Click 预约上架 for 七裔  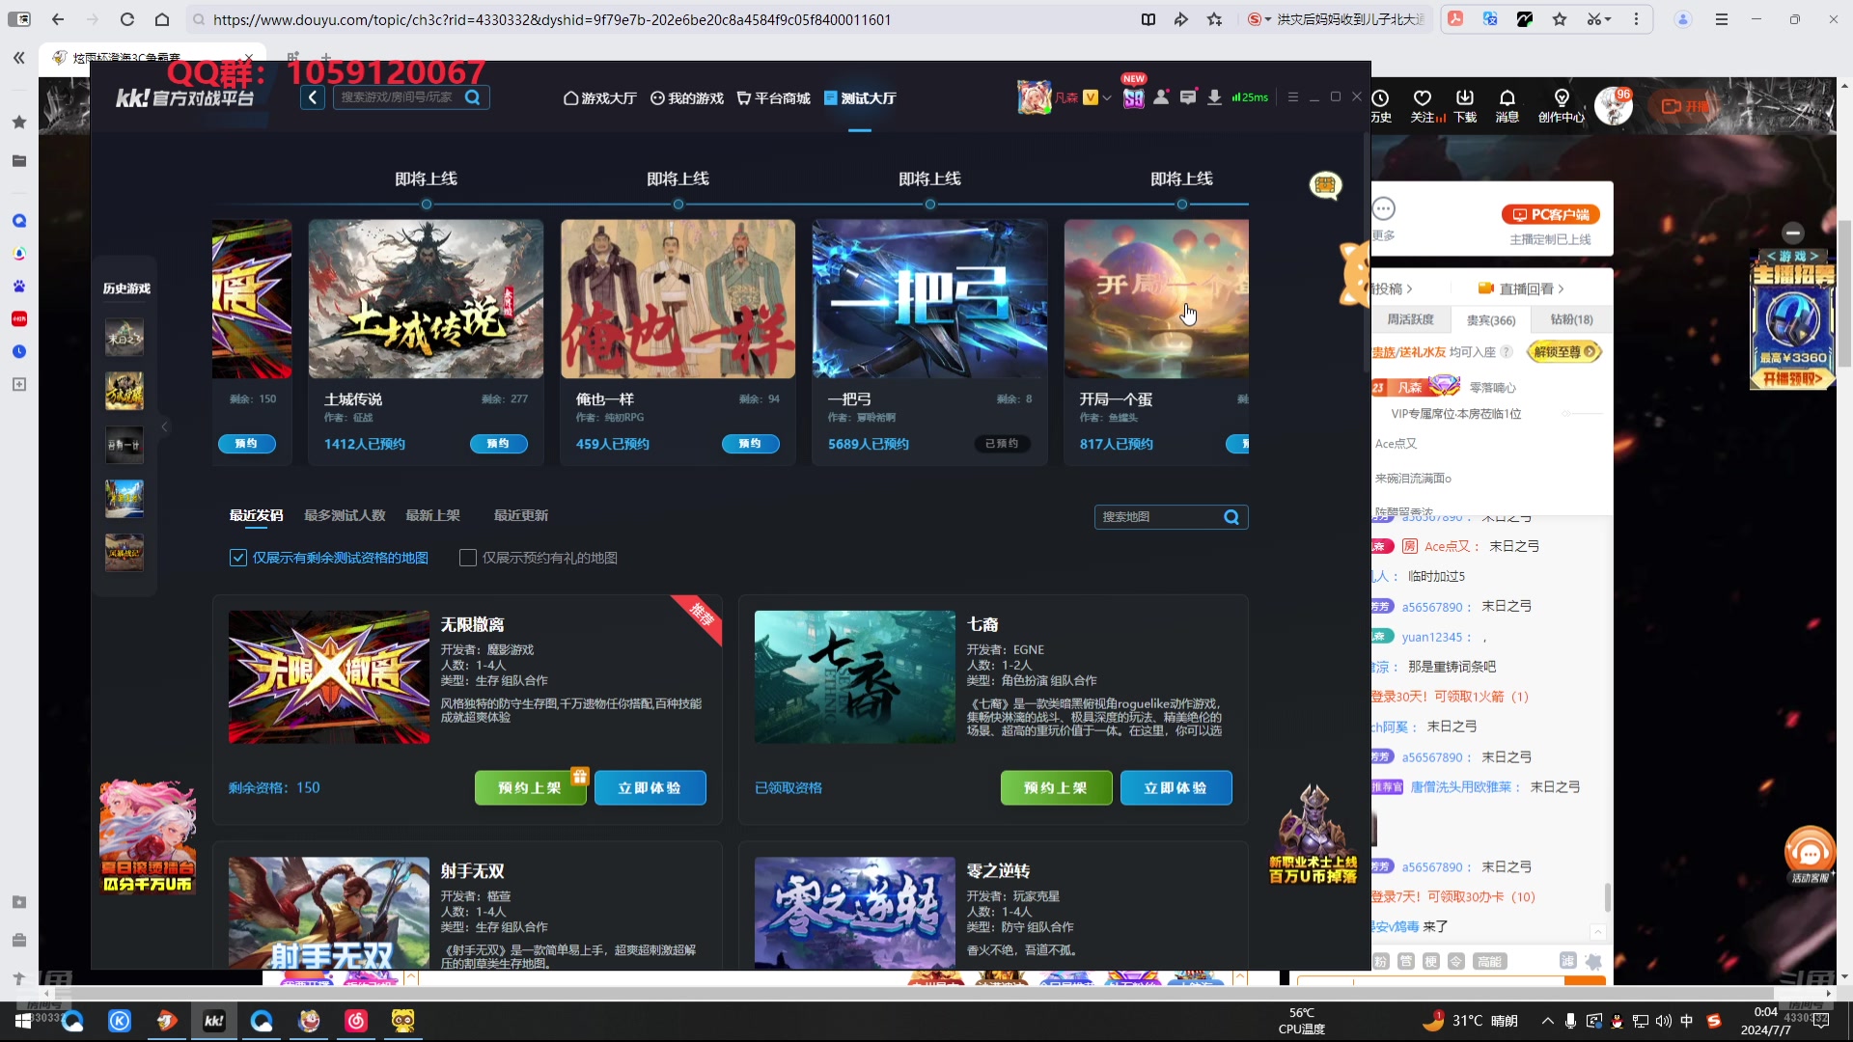(x=1056, y=788)
